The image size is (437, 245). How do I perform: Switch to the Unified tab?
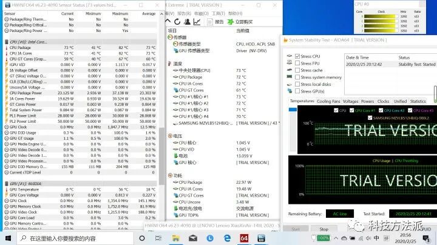tap(400, 102)
